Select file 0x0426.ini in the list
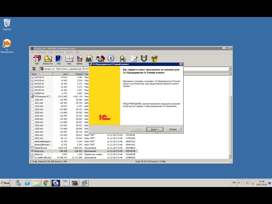The height and width of the screenshot is (204, 272). point(39,87)
